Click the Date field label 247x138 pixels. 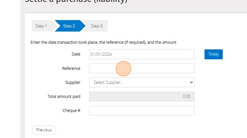pos(76,54)
